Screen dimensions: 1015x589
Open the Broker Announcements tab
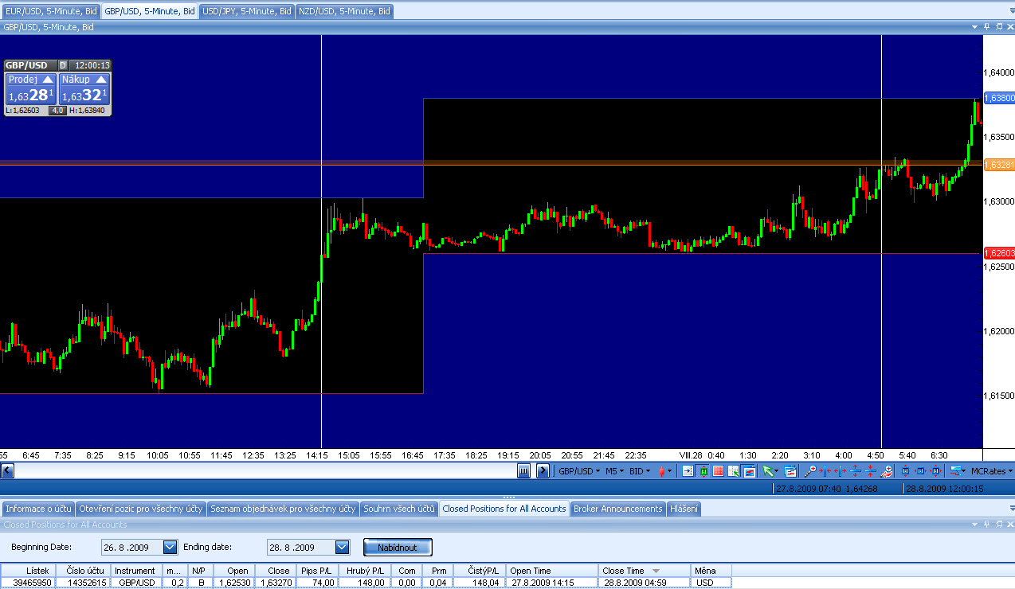click(618, 509)
